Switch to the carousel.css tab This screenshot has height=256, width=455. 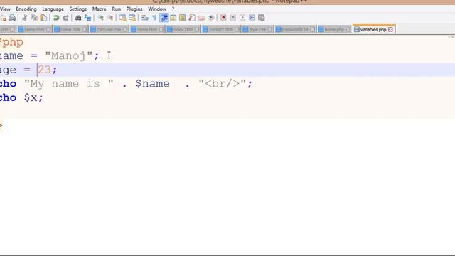tap(109, 30)
